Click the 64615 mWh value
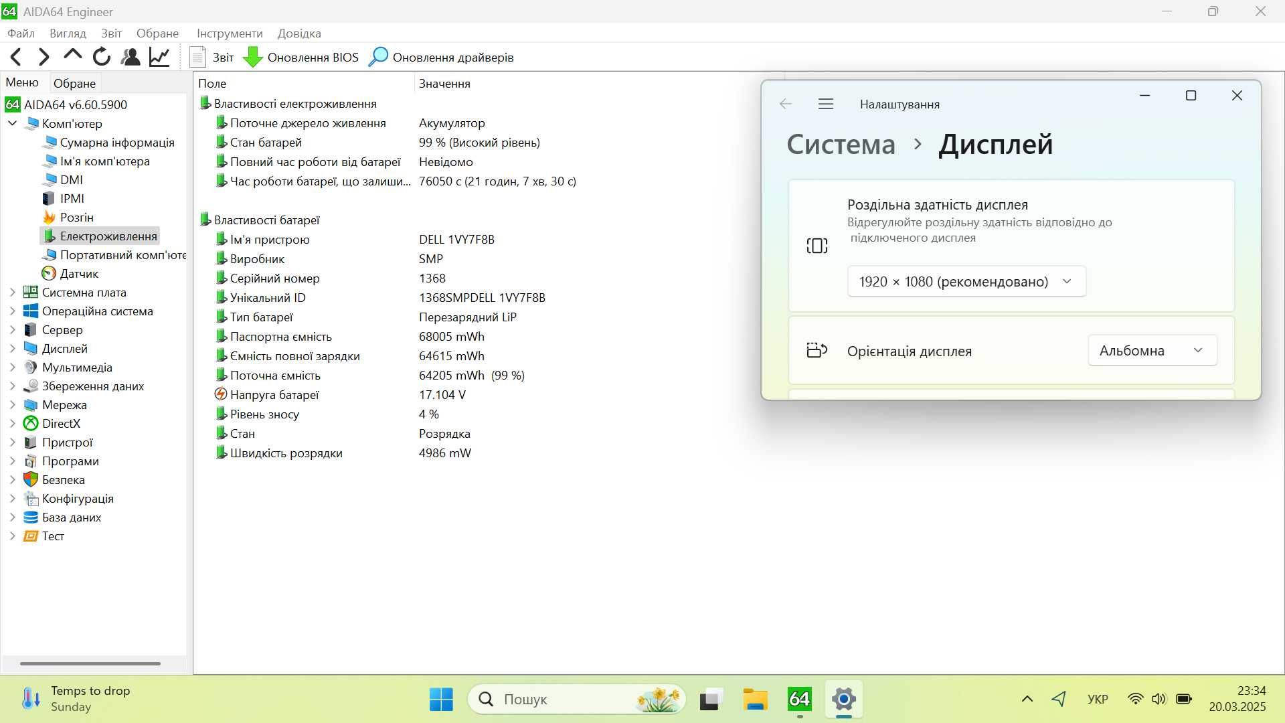The image size is (1285, 723). [452, 356]
